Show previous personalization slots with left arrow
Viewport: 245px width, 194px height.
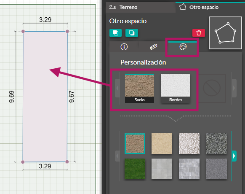[117, 88]
